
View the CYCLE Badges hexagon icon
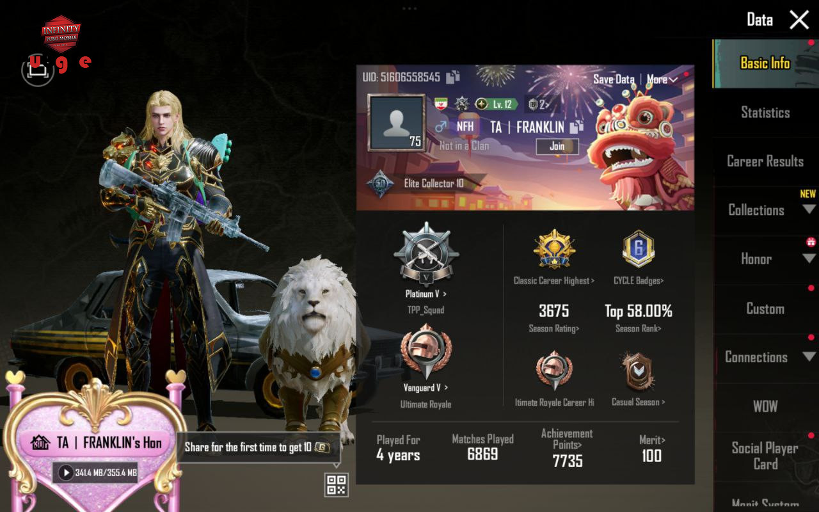click(x=638, y=249)
